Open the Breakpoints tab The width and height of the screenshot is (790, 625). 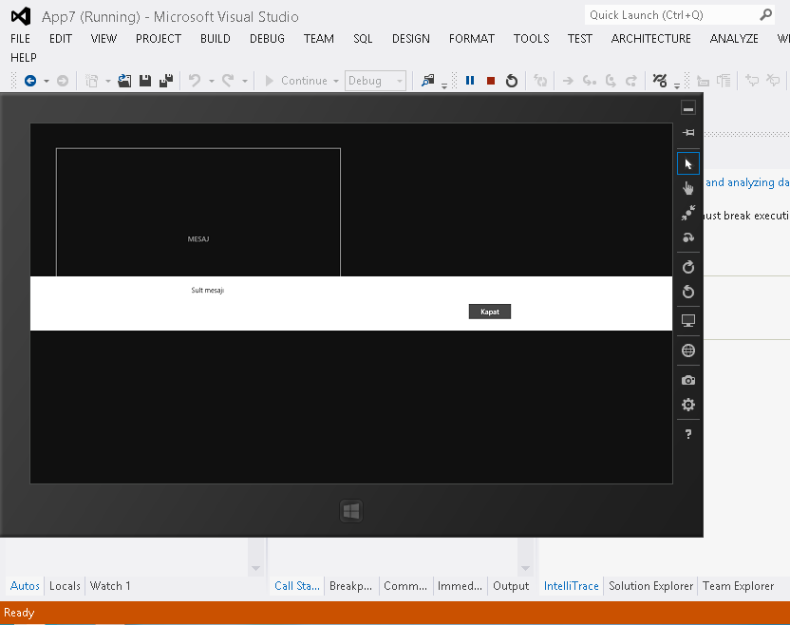pyautogui.click(x=350, y=586)
